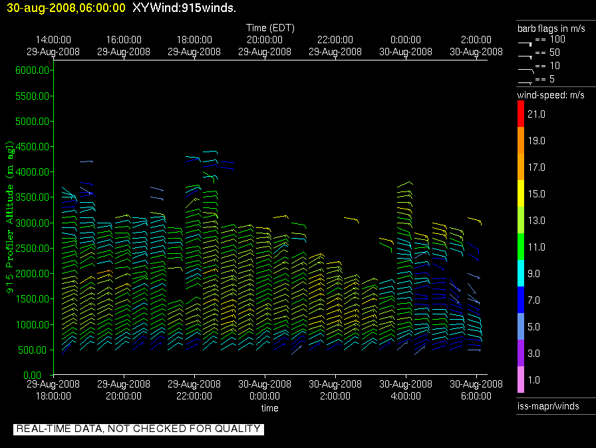Click the 0.00 altitude tick label
596x448 pixels.
click(32, 376)
